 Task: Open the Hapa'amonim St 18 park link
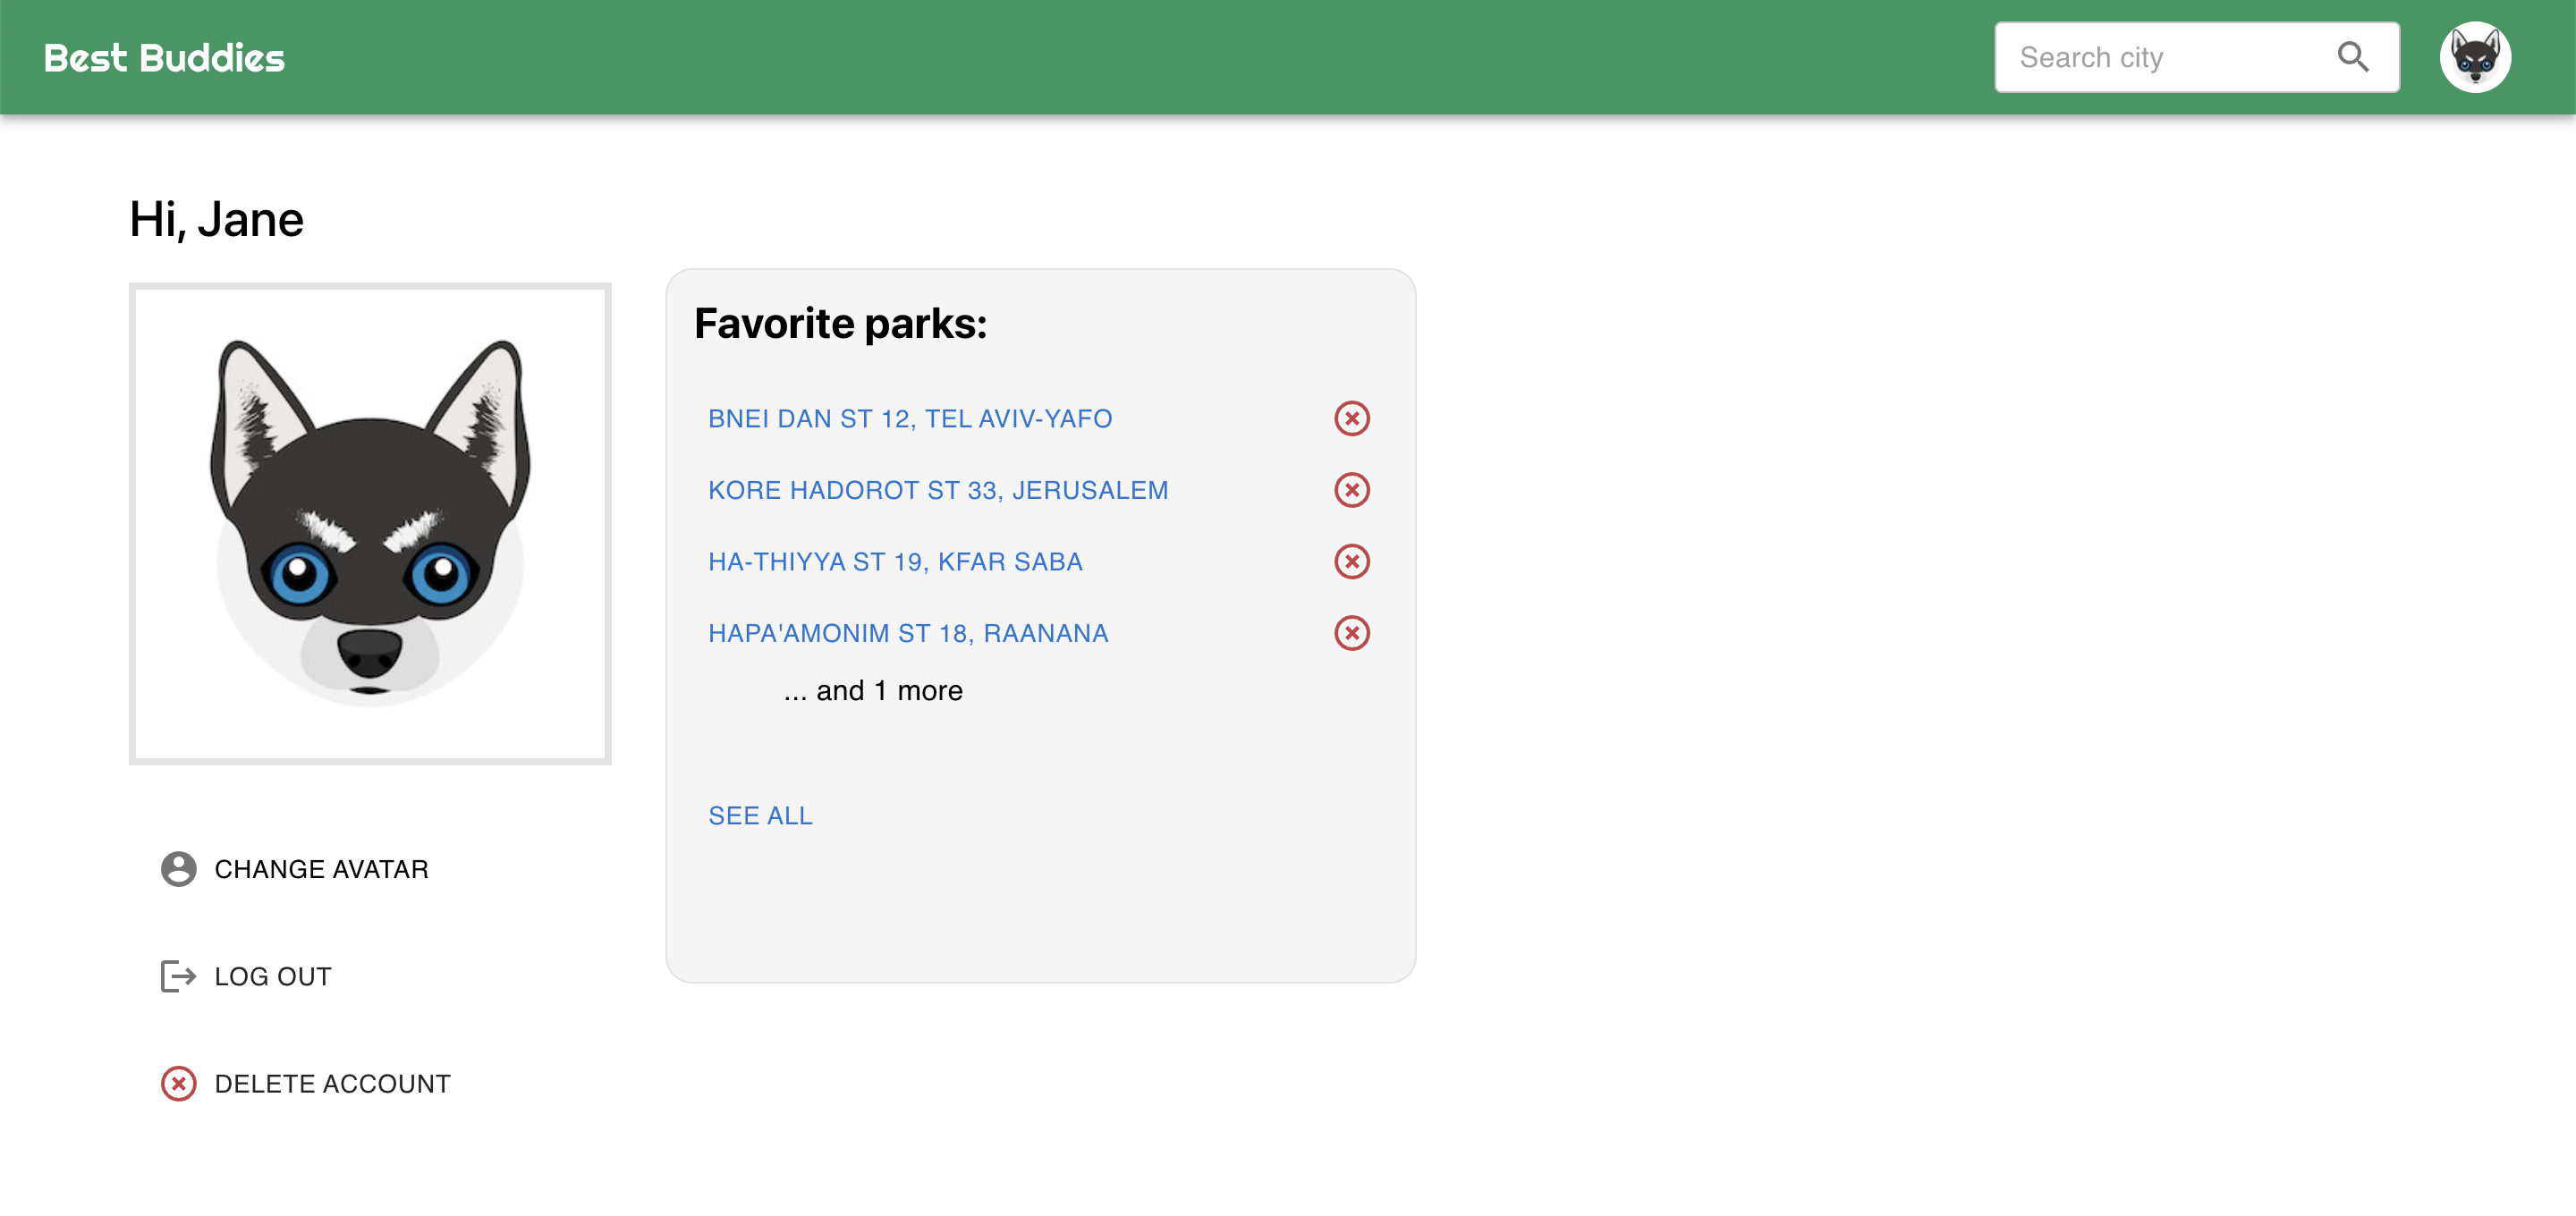pos(908,632)
